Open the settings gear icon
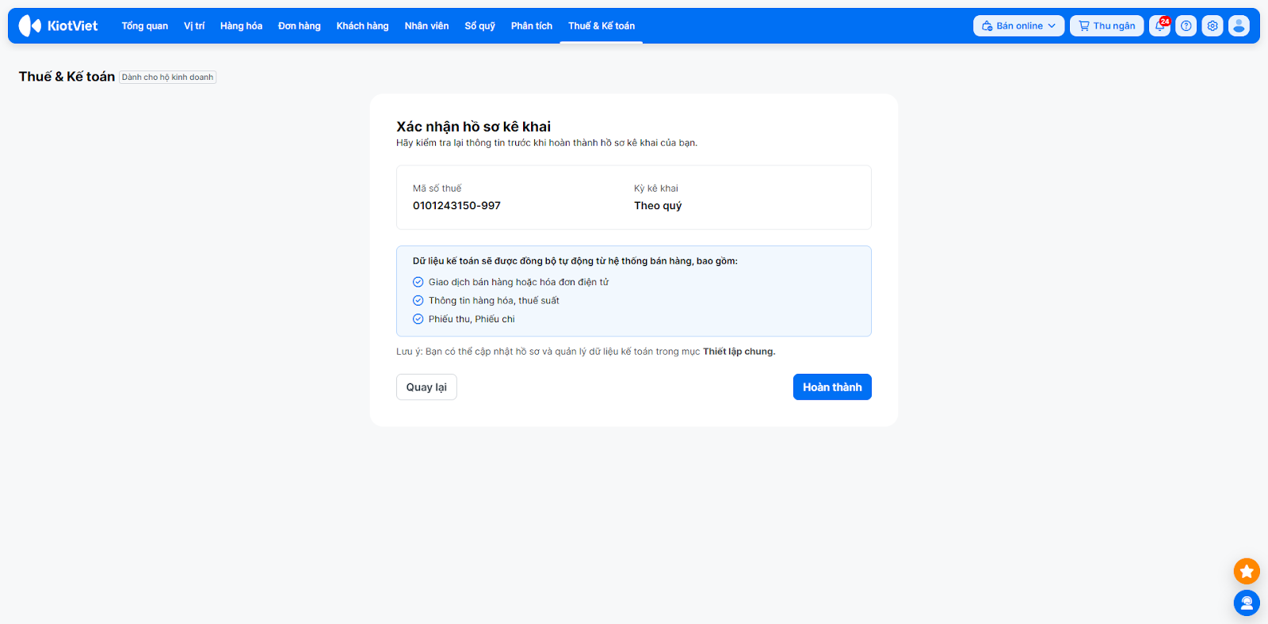Viewport: 1268px width, 624px height. pyautogui.click(x=1213, y=26)
